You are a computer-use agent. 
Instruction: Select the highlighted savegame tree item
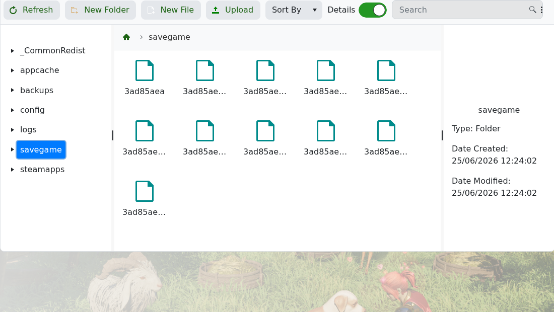click(x=41, y=149)
